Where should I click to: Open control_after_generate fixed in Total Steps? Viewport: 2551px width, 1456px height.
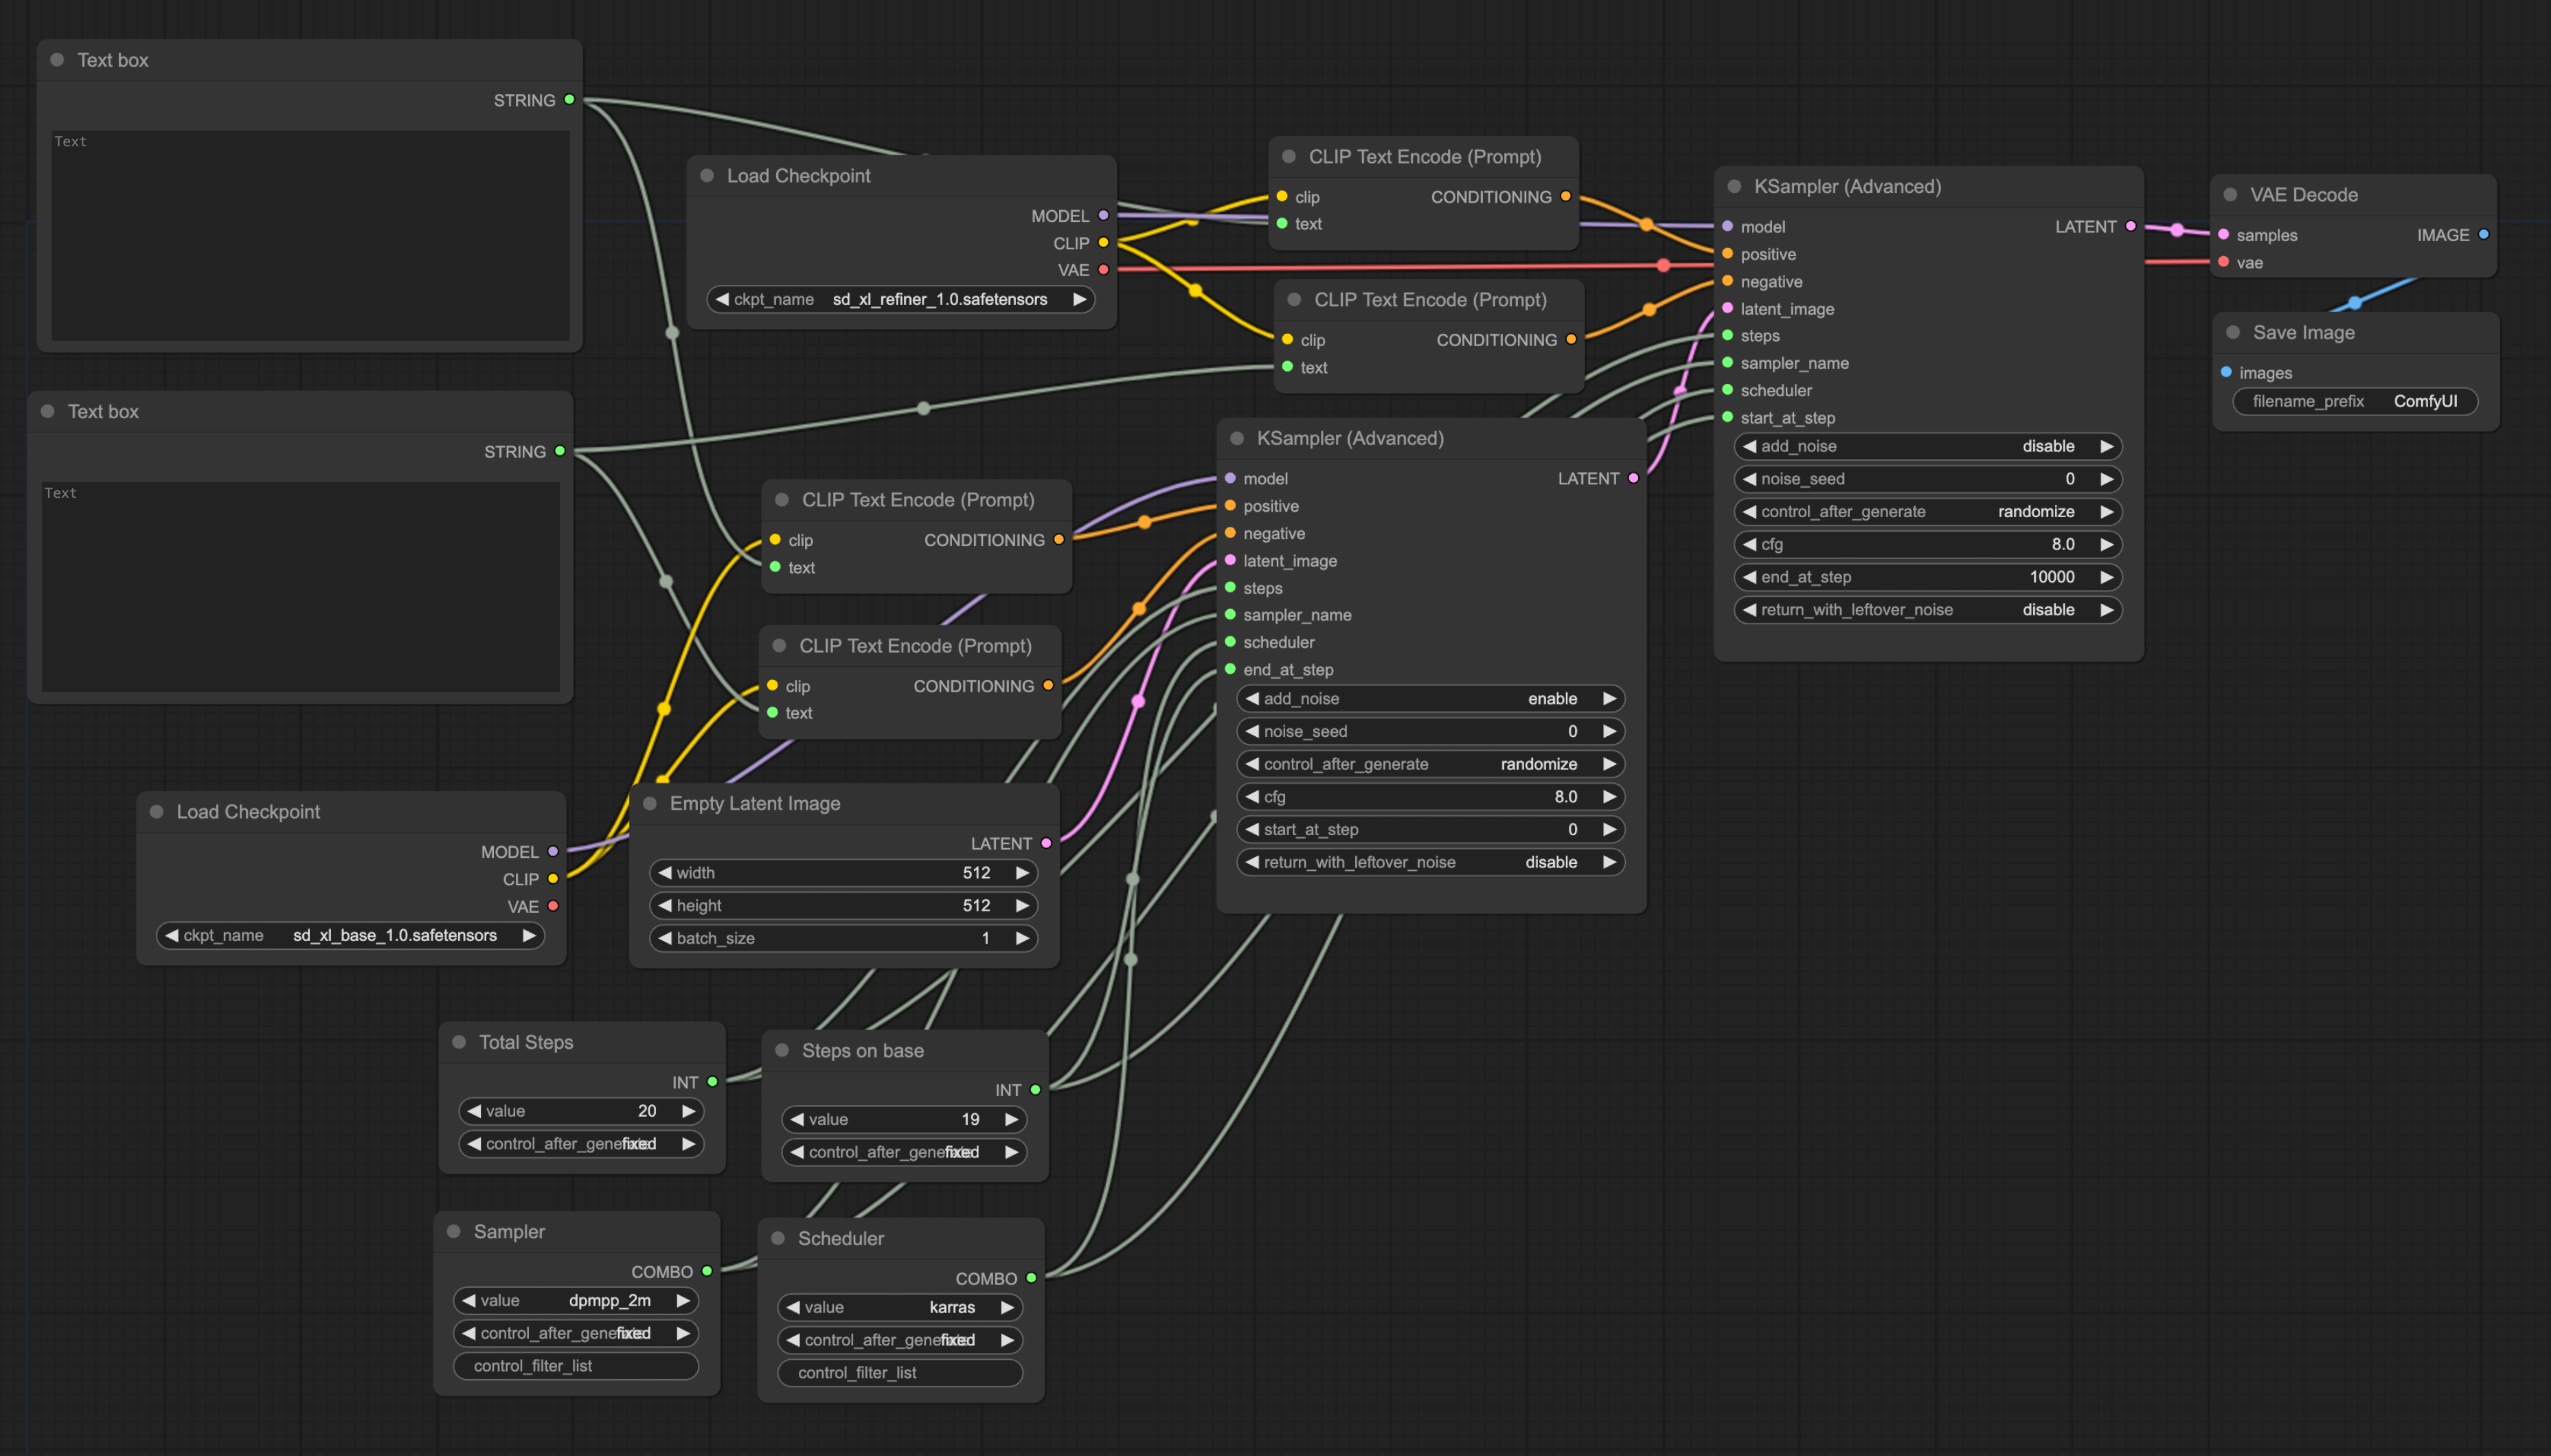581,1143
